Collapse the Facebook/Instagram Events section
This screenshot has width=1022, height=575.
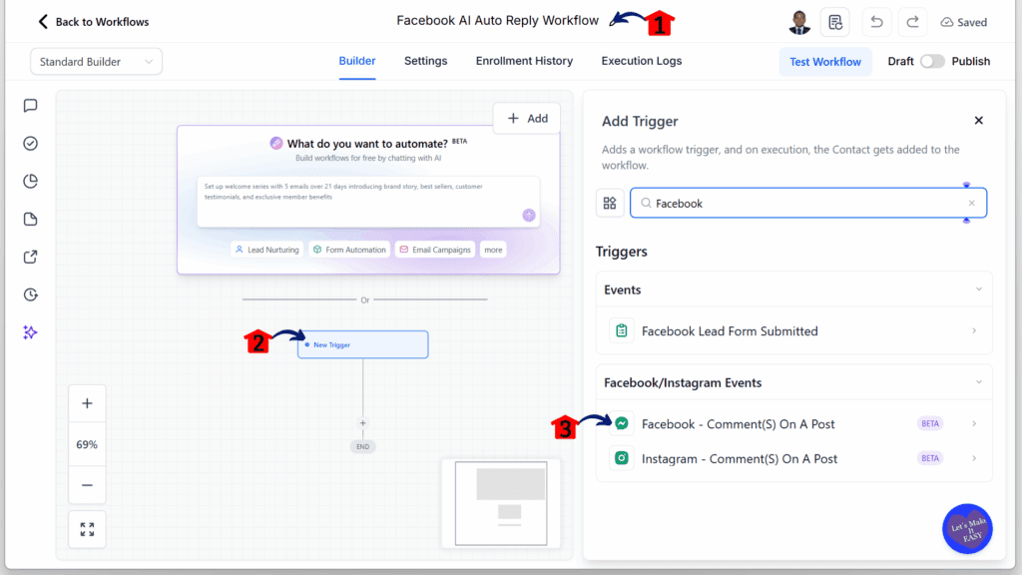pos(978,382)
